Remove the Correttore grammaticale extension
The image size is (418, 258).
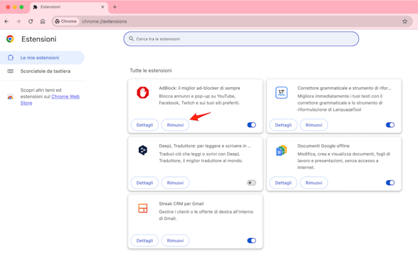[313, 125]
